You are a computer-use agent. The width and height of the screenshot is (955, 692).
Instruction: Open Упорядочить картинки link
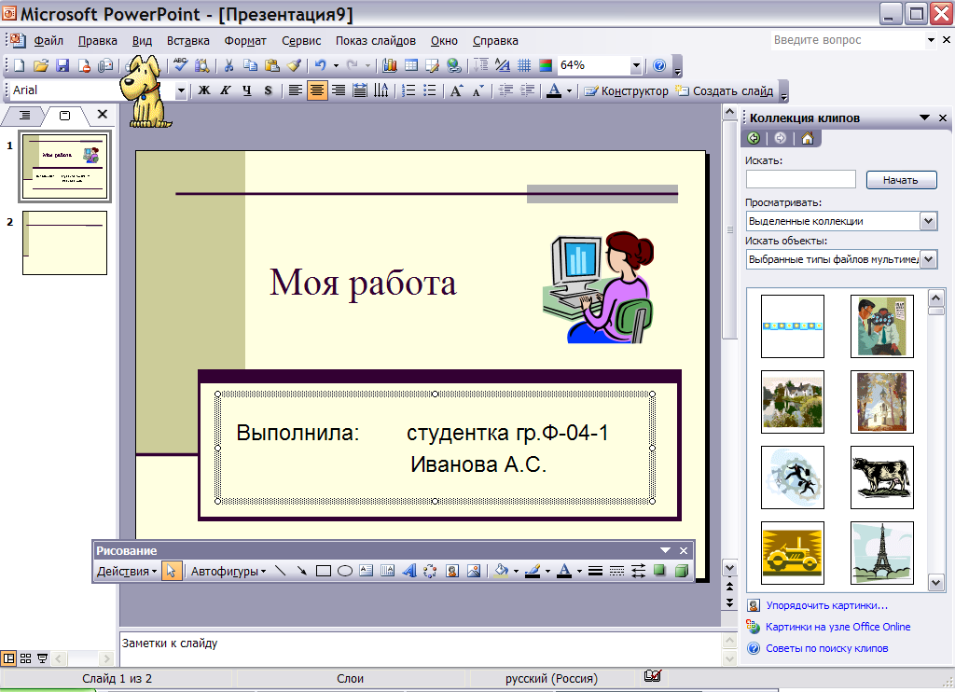(826, 605)
